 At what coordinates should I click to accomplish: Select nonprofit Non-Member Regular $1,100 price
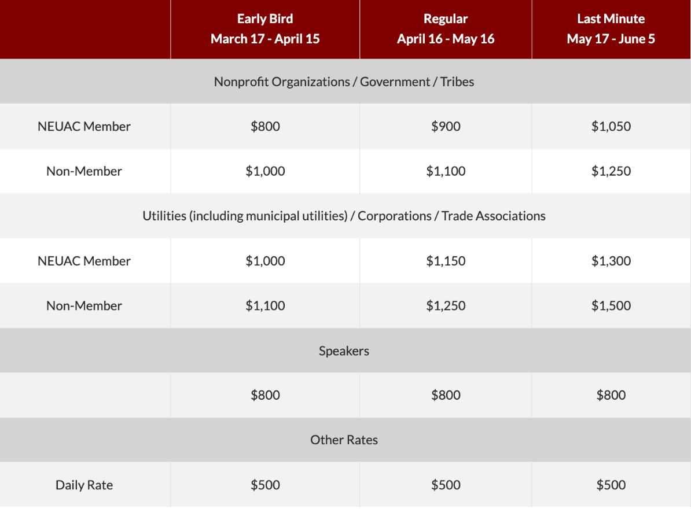446,171
